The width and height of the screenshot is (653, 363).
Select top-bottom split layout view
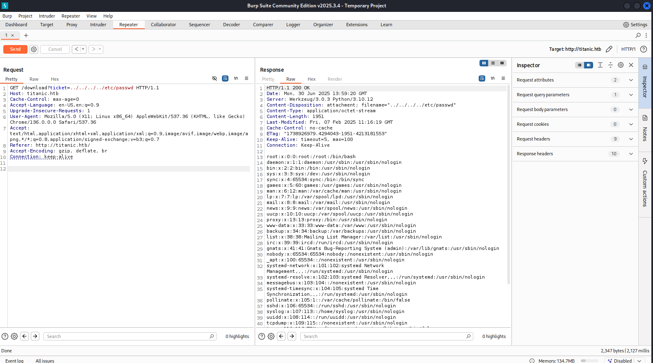pyautogui.click(x=493, y=63)
